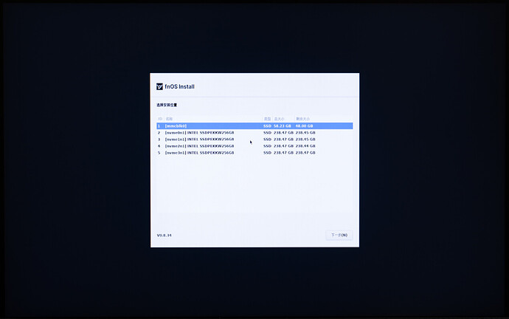The image size is (509, 319).
Task: Select the nvme1n1 INTEL SSD entry
Action: coord(199,140)
